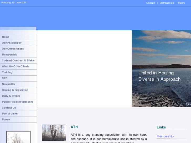Open Code of Conduct & Ethics page
Image resolution: width=191 pixels, height=143 pixels.
pos(18,61)
